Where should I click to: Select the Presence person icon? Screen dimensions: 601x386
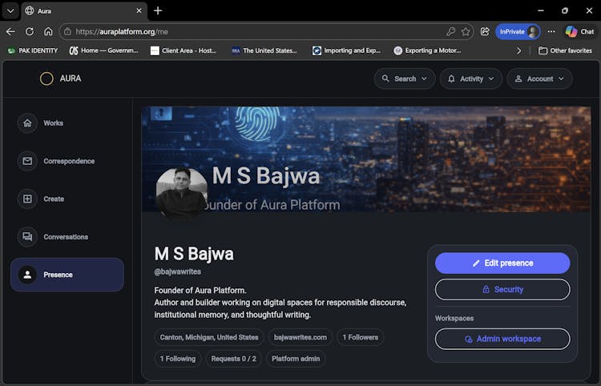tap(28, 275)
